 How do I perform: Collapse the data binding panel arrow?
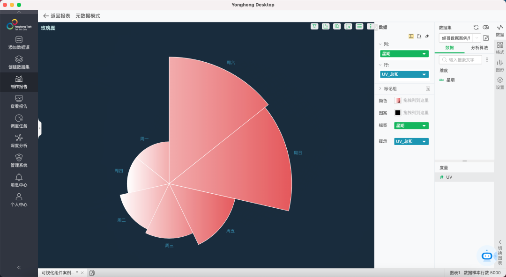376,28
